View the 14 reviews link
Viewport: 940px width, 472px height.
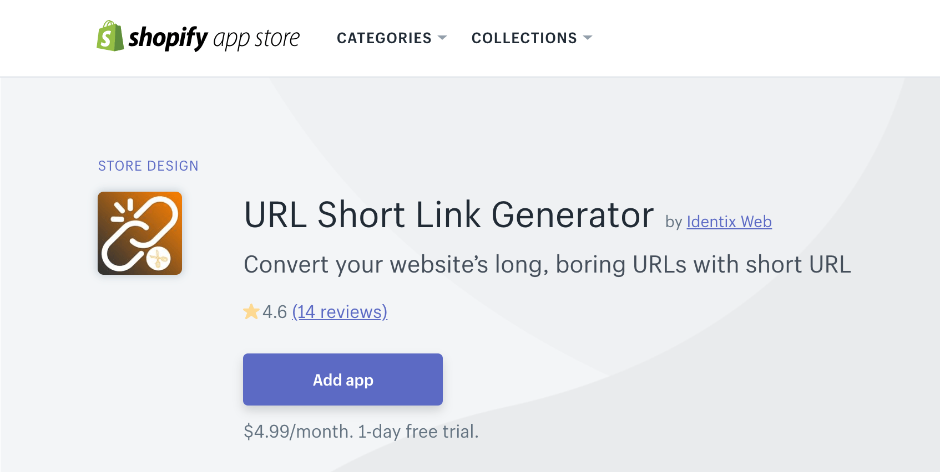pyautogui.click(x=341, y=311)
